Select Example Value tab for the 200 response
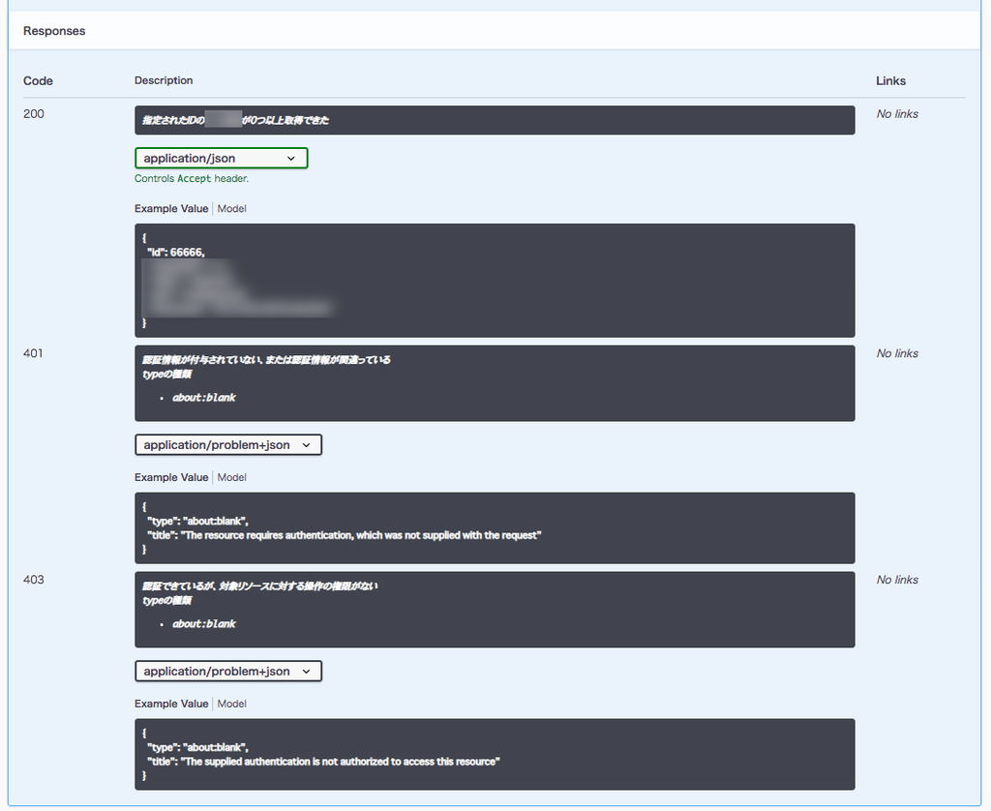This screenshot has width=991, height=811. (171, 209)
